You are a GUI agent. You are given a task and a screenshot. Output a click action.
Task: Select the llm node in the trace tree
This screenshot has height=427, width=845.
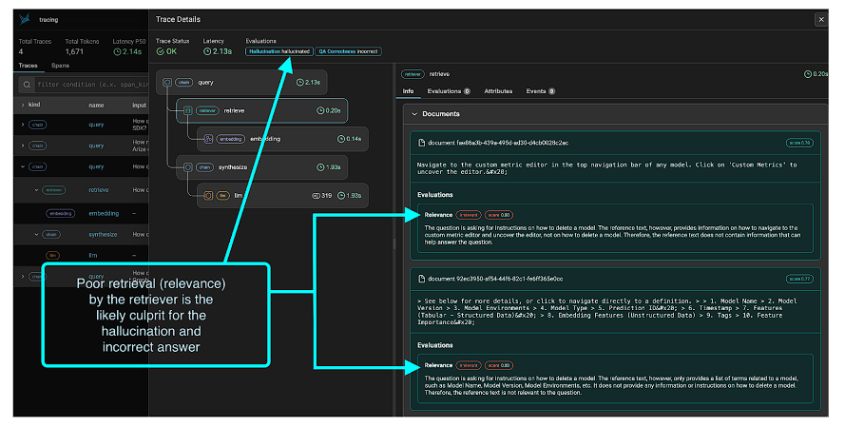tap(283, 196)
